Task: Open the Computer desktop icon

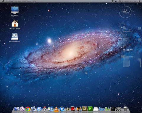Action: [x=14, y=11]
